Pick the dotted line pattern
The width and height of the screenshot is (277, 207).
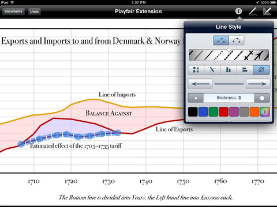pyautogui.click(x=218, y=55)
